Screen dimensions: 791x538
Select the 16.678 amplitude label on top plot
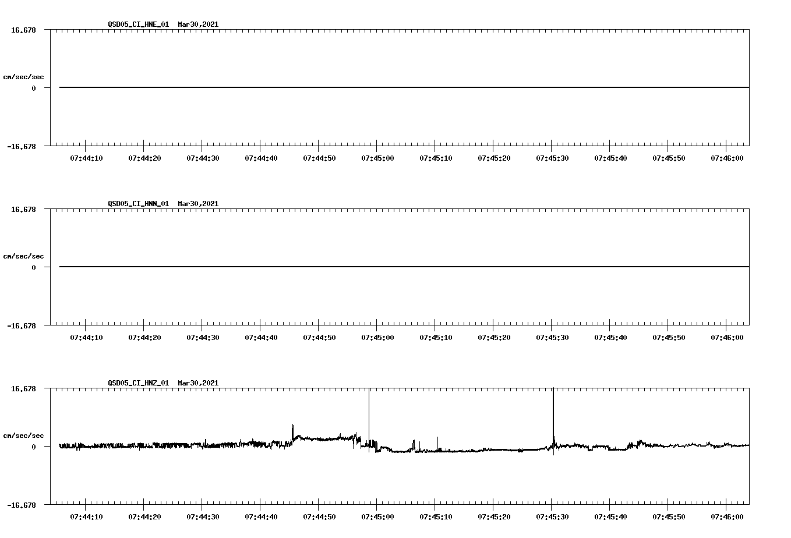coord(23,29)
